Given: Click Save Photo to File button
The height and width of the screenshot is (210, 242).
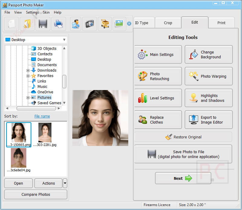Looking at the screenshot, I should tap(183, 154).
